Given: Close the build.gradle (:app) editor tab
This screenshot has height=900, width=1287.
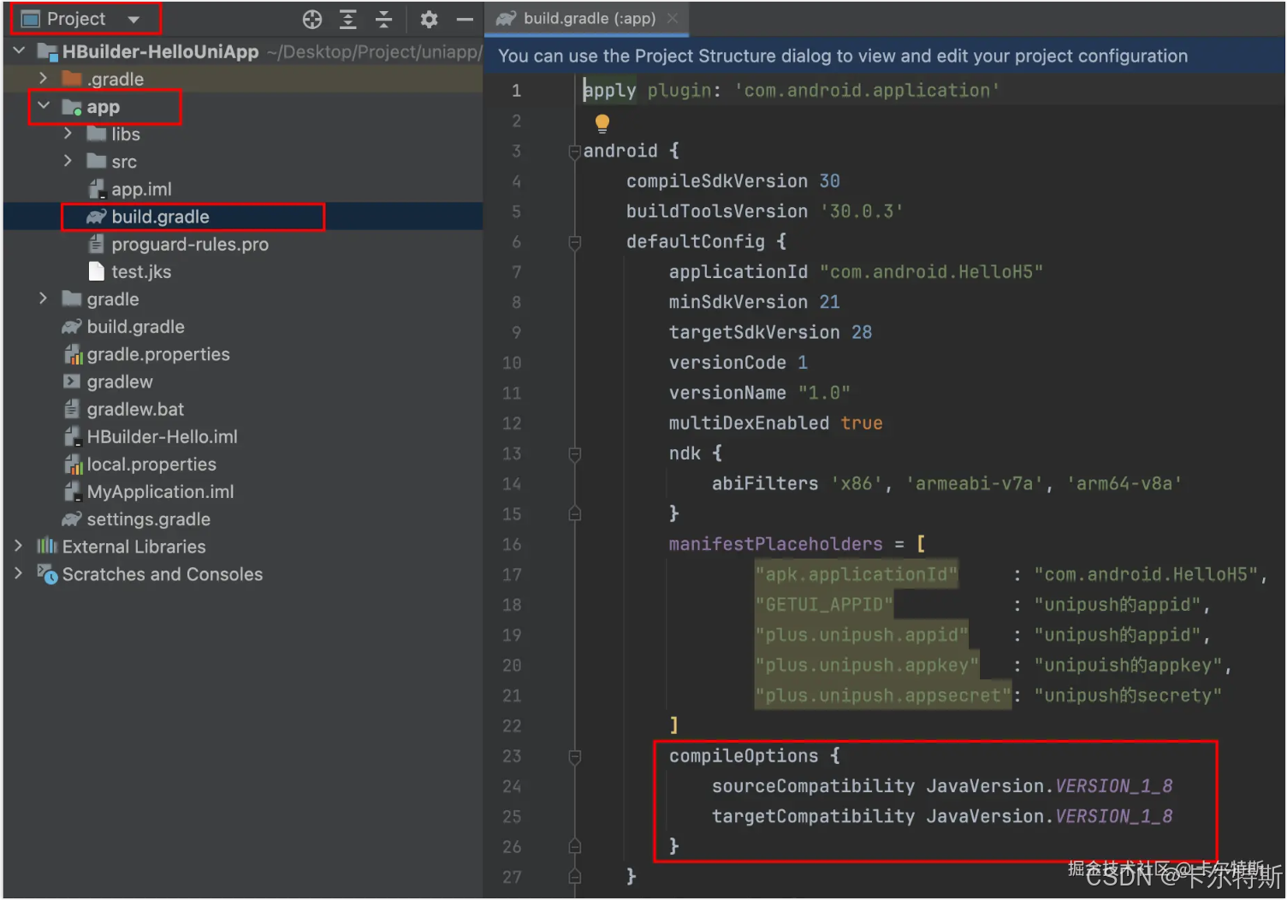Looking at the screenshot, I should pyautogui.click(x=673, y=18).
